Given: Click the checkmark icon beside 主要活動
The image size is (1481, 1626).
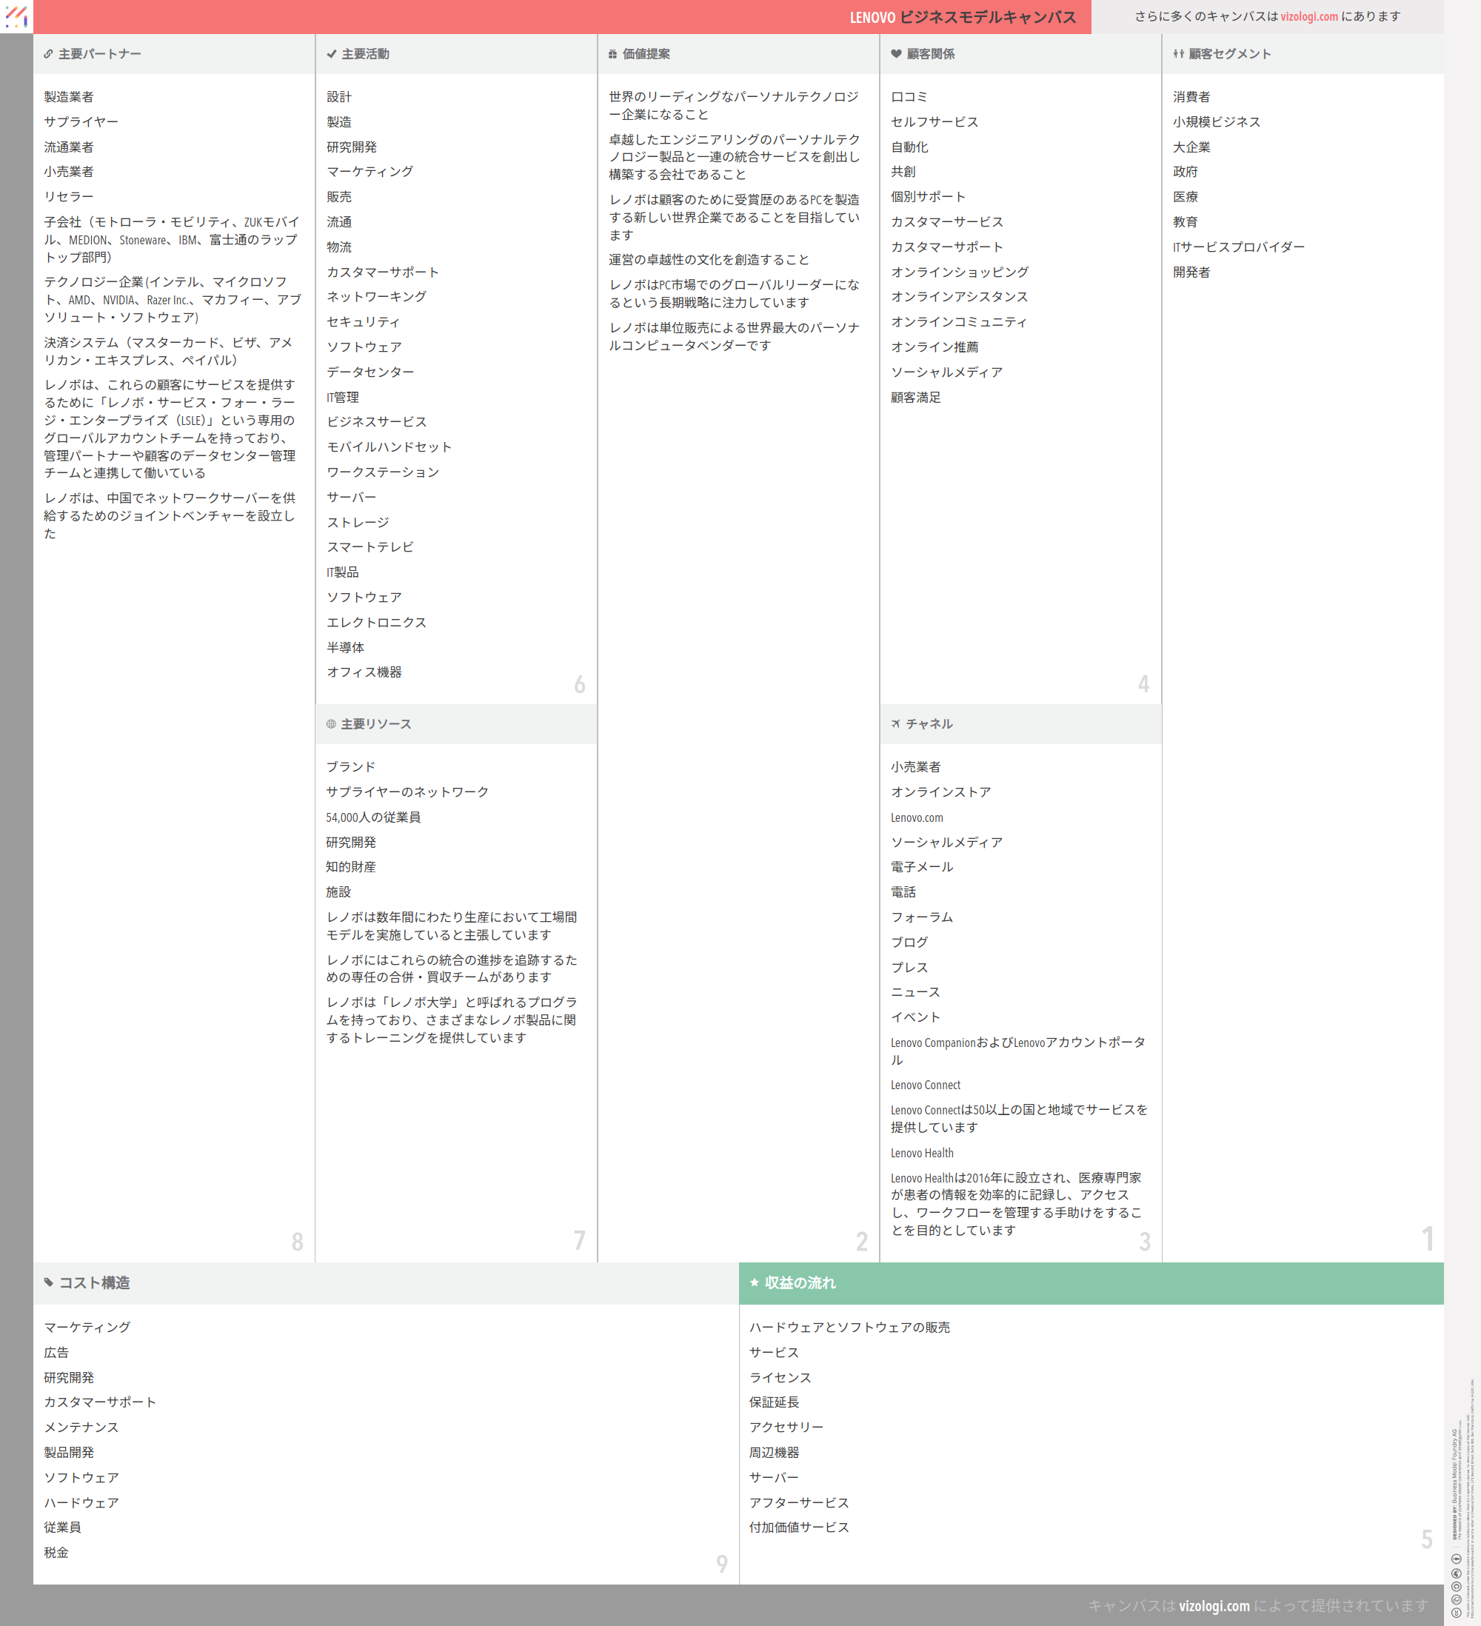Looking at the screenshot, I should pos(332,54).
